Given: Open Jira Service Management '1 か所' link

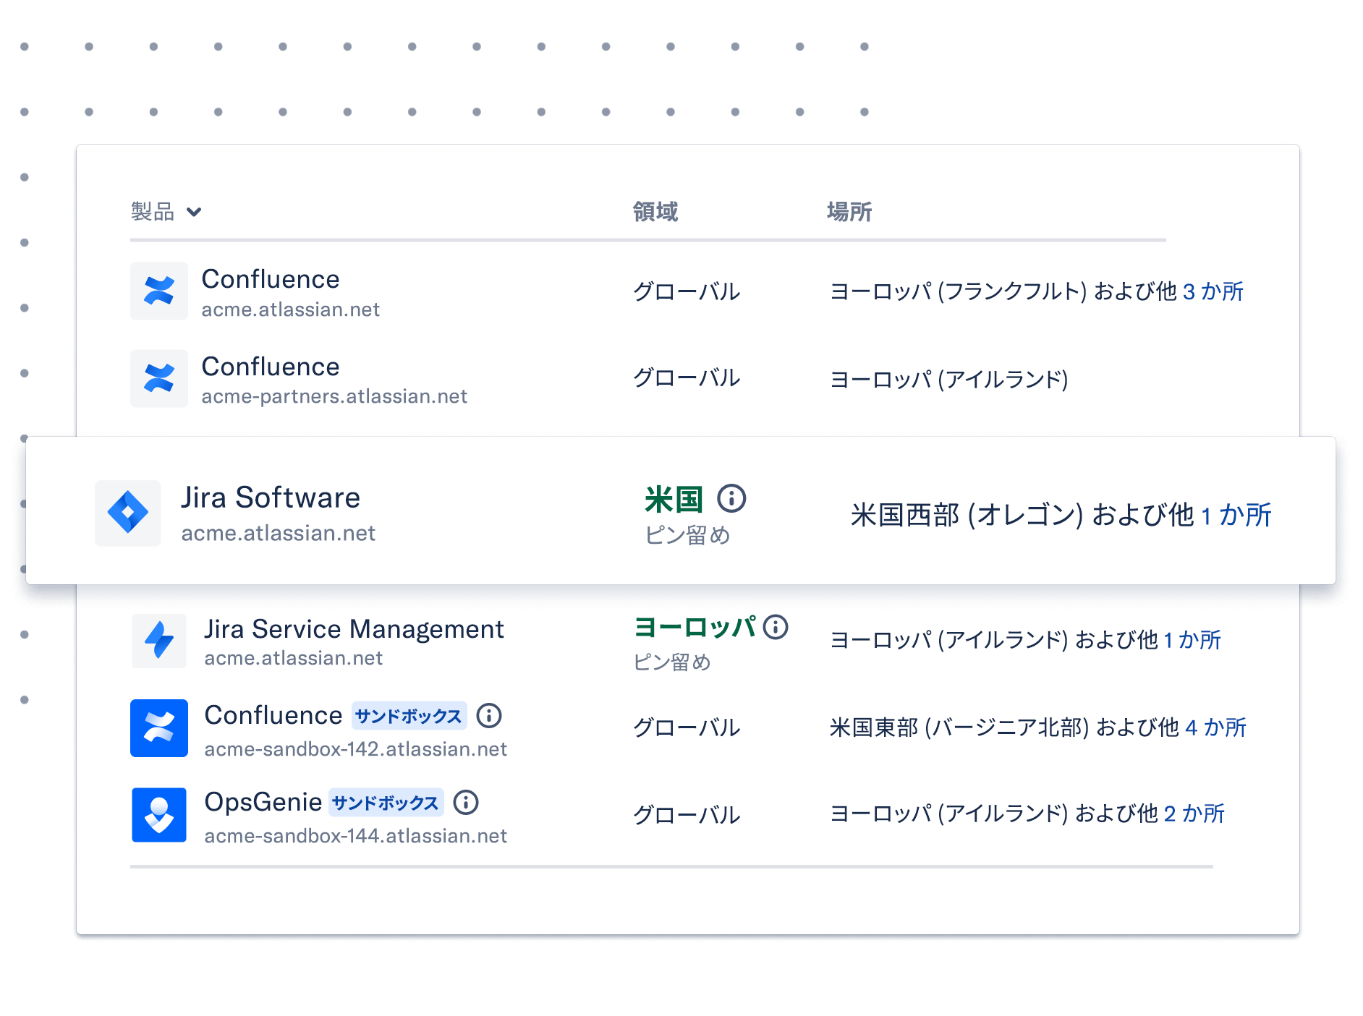Looking at the screenshot, I should point(1192,640).
